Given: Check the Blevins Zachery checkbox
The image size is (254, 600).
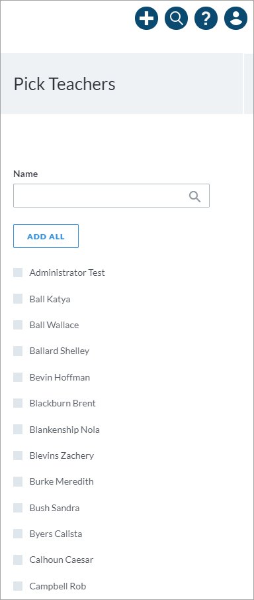Looking at the screenshot, I should tap(18, 455).
